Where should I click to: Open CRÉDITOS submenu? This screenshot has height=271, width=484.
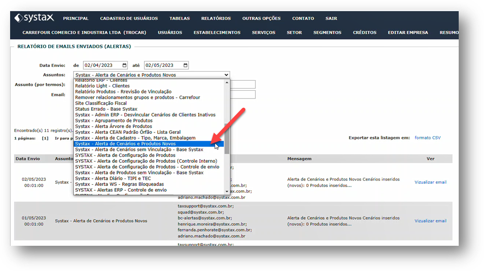point(364,32)
